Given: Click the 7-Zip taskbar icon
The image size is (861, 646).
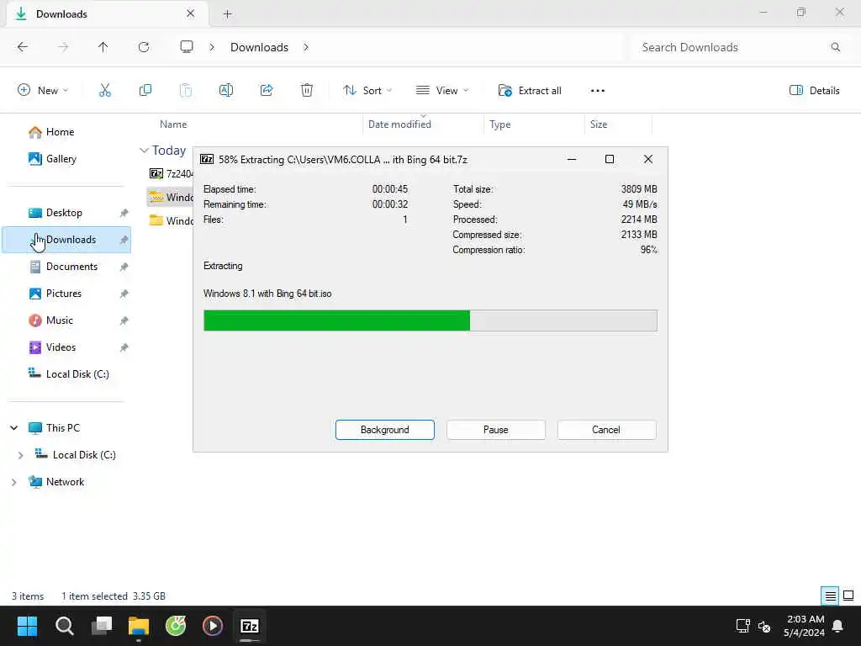Looking at the screenshot, I should [x=250, y=626].
